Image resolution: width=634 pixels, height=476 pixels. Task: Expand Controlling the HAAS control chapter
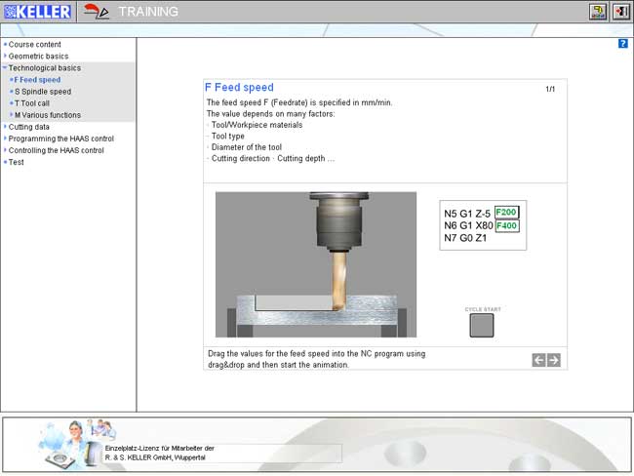click(x=57, y=150)
